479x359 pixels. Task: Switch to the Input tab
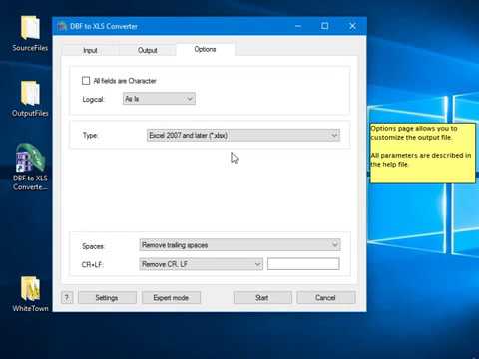tap(90, 50)
